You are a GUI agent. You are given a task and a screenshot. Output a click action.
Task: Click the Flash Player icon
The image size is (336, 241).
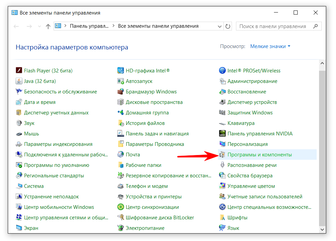coord(19,71)
